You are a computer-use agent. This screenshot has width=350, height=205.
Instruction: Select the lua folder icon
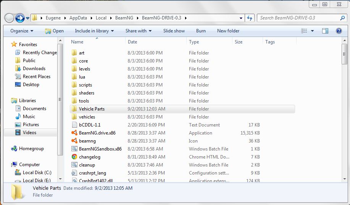tap(74, 77)
